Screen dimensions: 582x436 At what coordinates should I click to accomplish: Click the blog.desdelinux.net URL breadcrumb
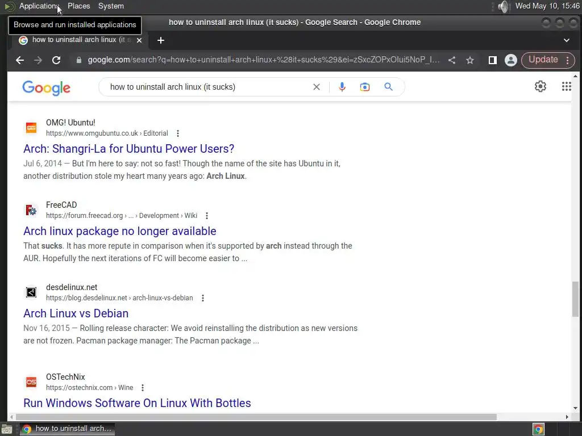[119, 297]
